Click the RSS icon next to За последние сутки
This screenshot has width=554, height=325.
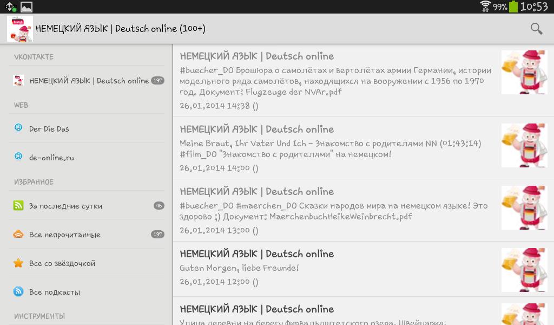[x=18, y=206]
